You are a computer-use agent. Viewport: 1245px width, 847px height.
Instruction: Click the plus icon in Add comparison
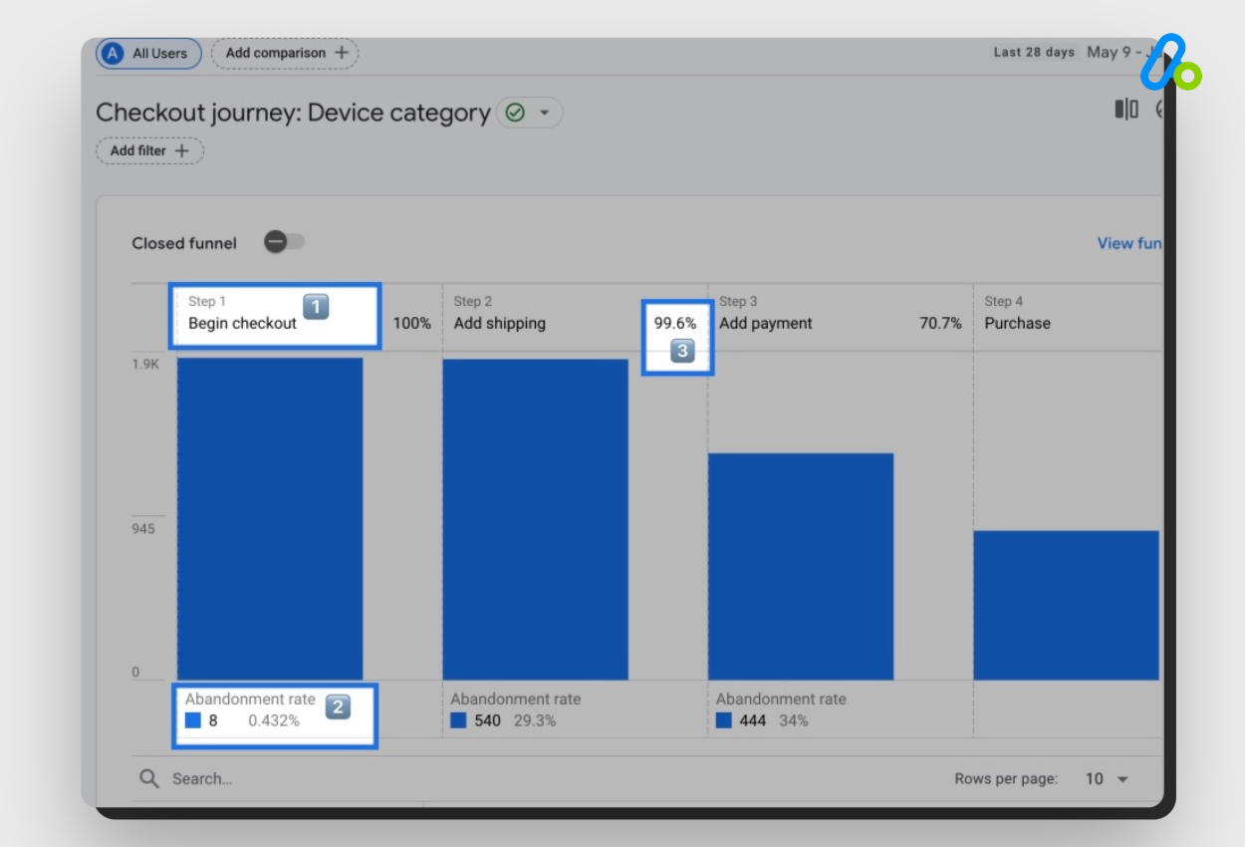tap(342, 53)
